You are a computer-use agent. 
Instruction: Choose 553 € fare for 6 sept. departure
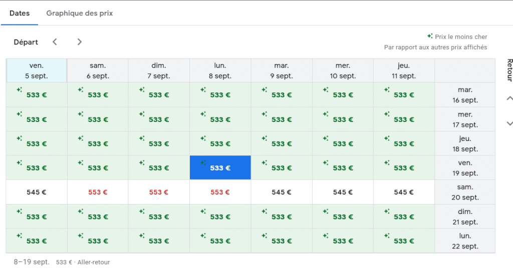coord(98,192)
